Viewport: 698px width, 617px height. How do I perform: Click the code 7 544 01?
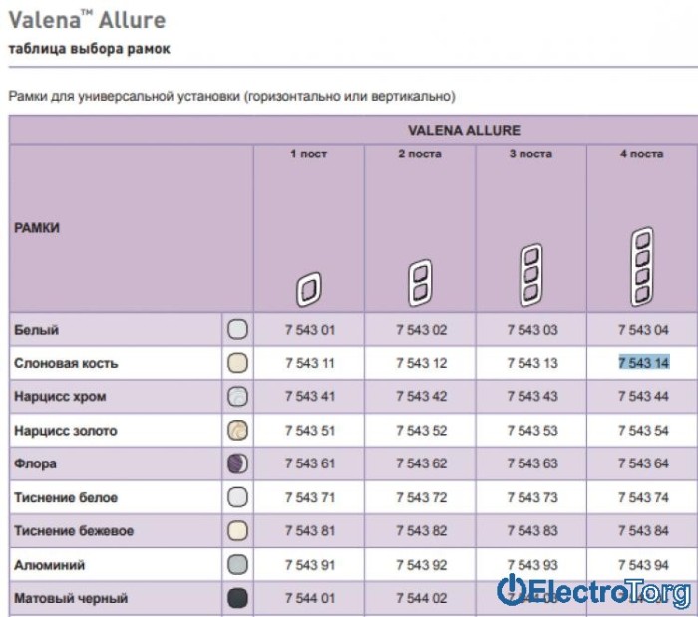pyautogui.click(x=310, y=598)
